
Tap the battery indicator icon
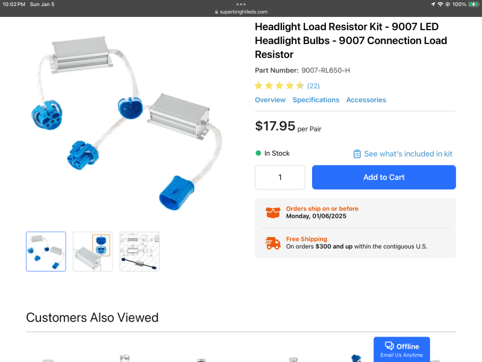(473, 4)
